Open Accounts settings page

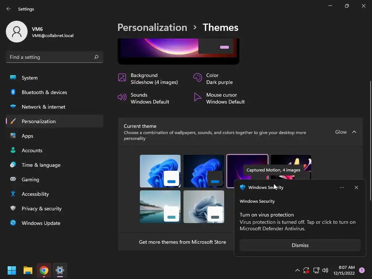54,150
